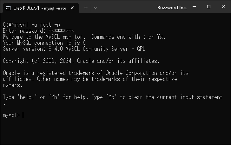Click the Server version 8.4.0 line

point(74,49)
